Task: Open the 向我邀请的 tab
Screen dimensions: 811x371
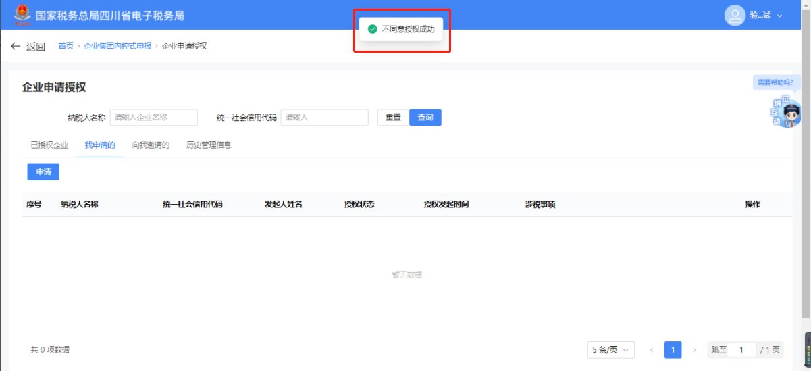Action: tap(151, 145)
